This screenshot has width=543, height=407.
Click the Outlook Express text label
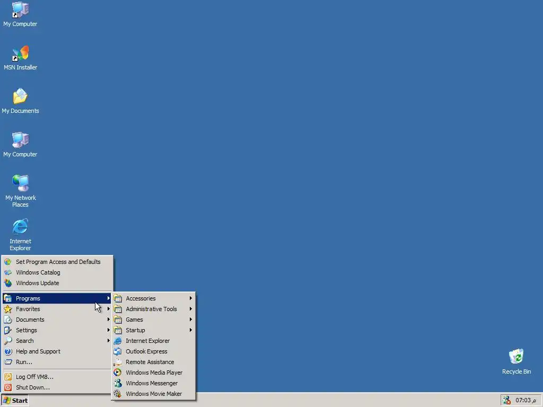tap(146, 352)
